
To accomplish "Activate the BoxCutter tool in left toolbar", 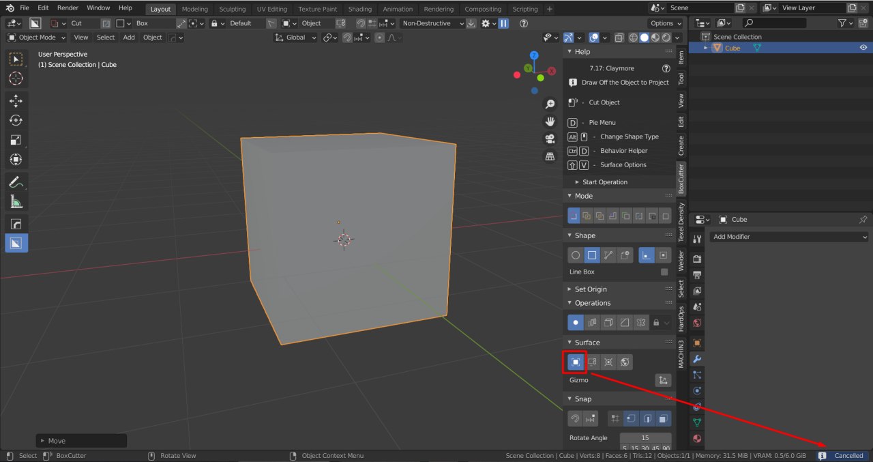I will pos(16,243).
